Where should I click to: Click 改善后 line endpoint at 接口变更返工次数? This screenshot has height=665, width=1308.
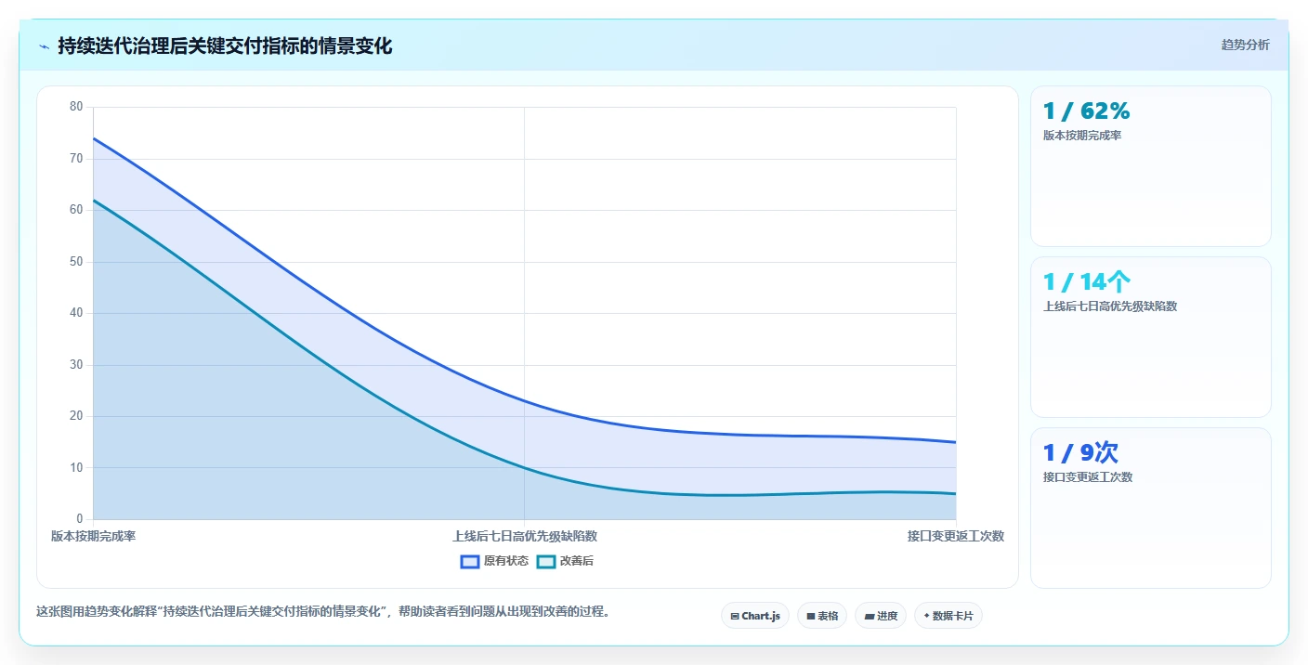click(x=956, y=494)
